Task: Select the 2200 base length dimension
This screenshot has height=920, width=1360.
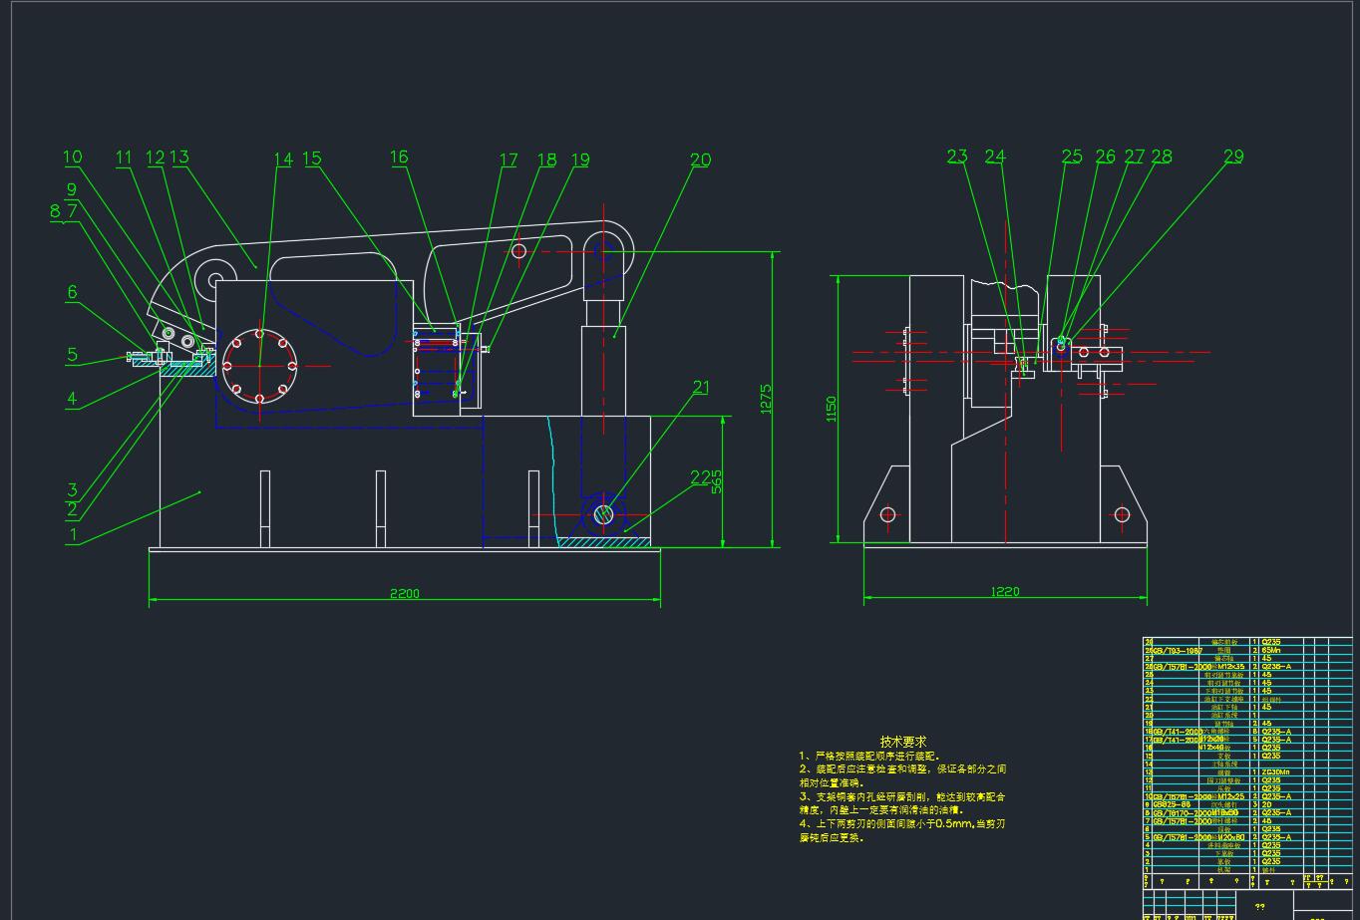Action: click(x=404, y=594)
